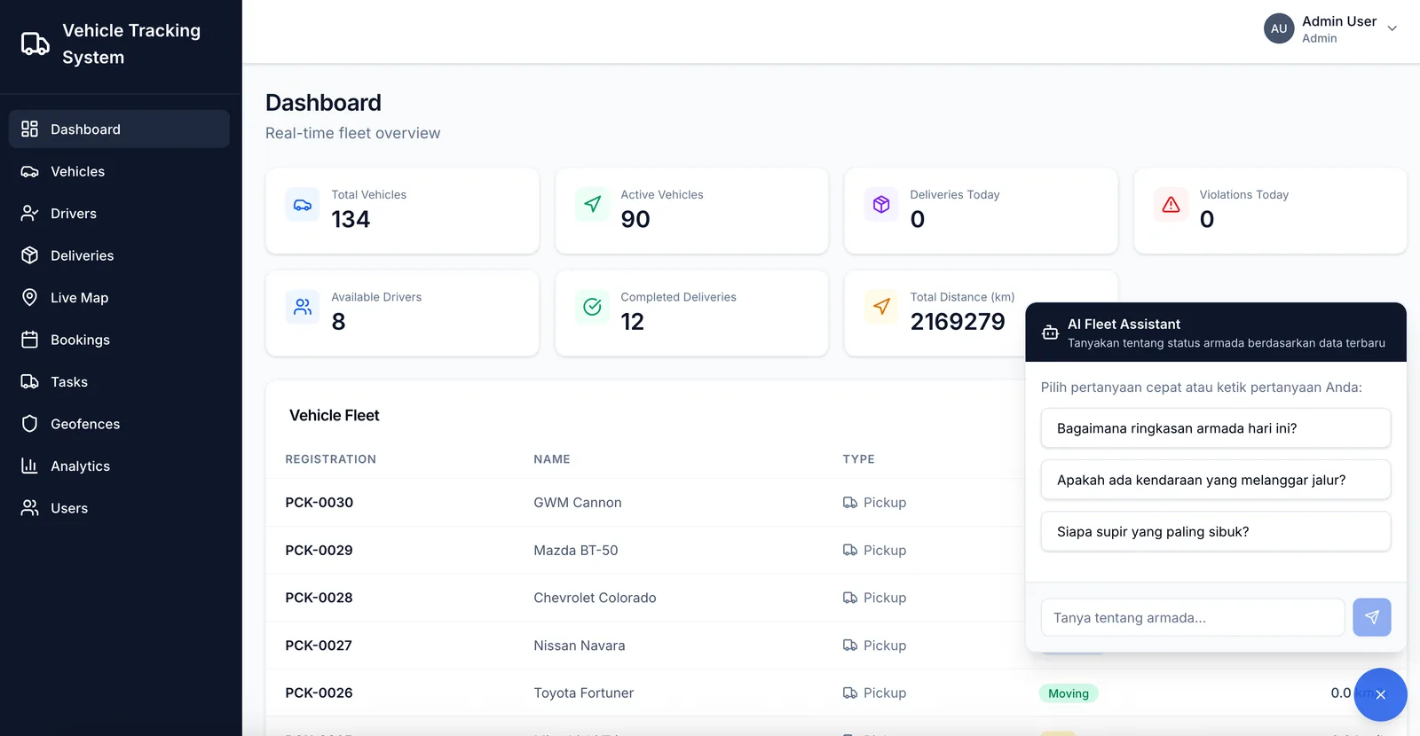The width and height of the screenshot is (1420, 736).
Task: Expand the Admin User account dropdown
Action: tap(1392, 28)
